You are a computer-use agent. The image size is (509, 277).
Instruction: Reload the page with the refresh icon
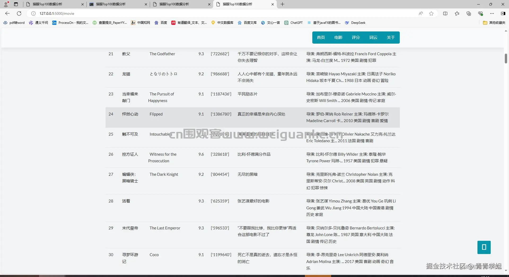tap(19, 13)
